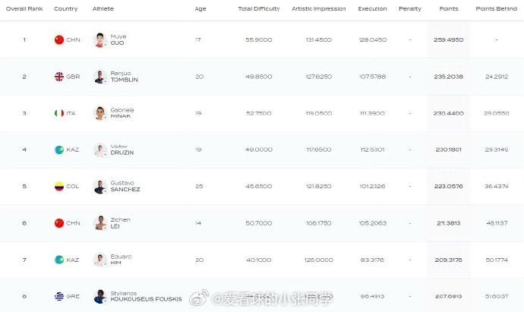Select execution value 83.3176
524x312 pixels.
[372, 260]
